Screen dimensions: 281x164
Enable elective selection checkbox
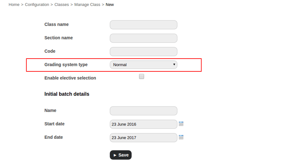point(142,77)
